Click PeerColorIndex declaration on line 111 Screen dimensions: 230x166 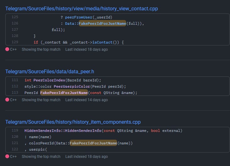pos(49,80)
